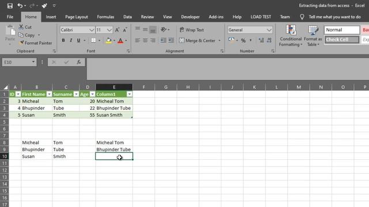Apply the Check Cell style
Viewport: 369px width, 207px height.
[342, 40]
